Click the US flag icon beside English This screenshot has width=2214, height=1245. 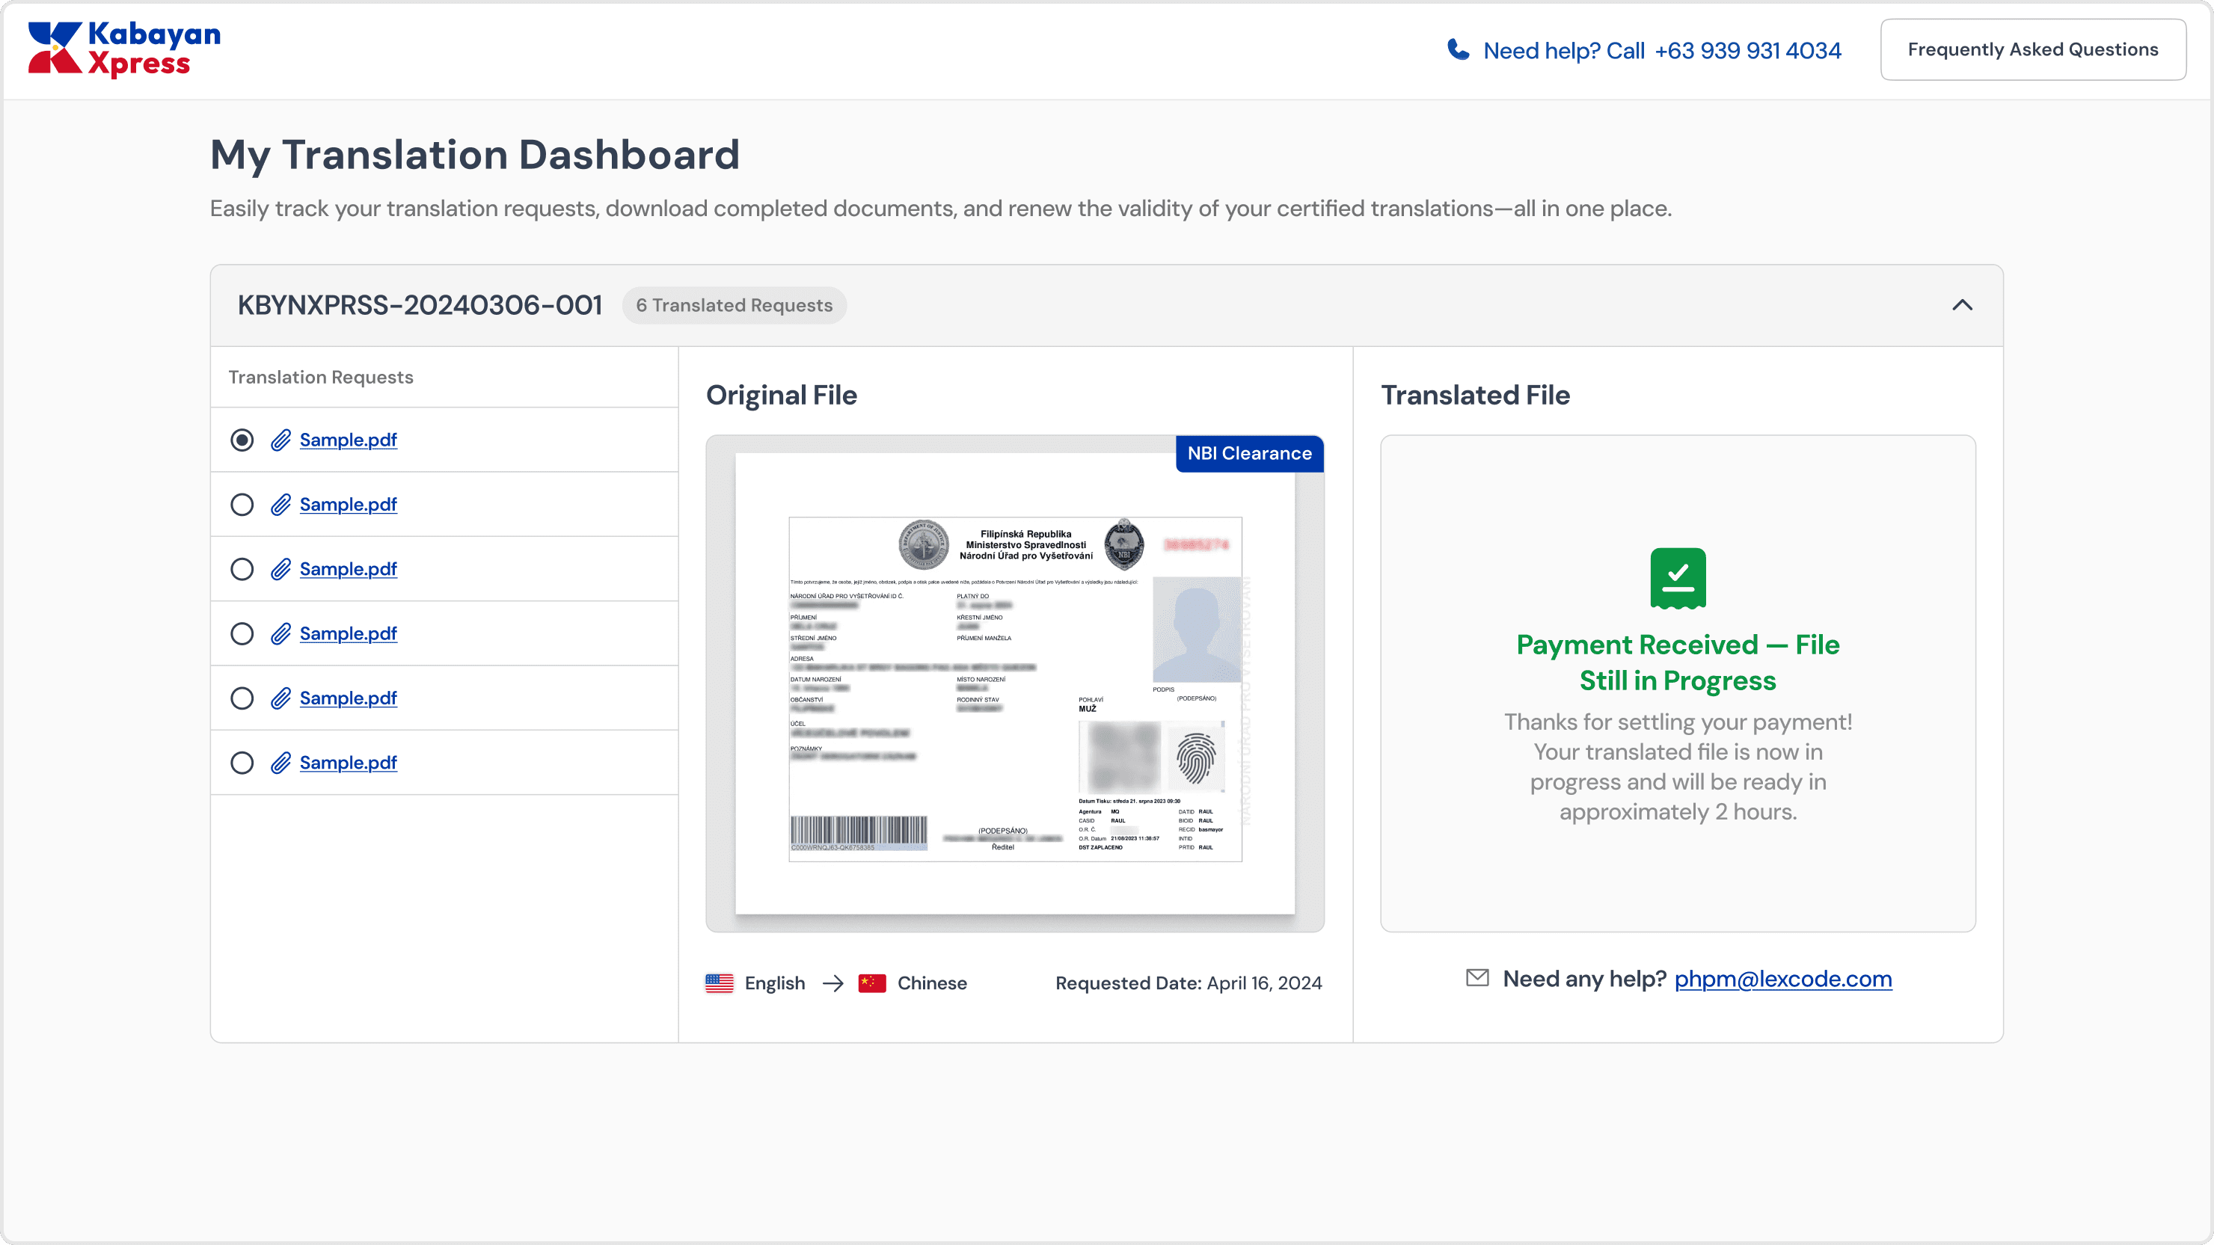click(720, 983)
